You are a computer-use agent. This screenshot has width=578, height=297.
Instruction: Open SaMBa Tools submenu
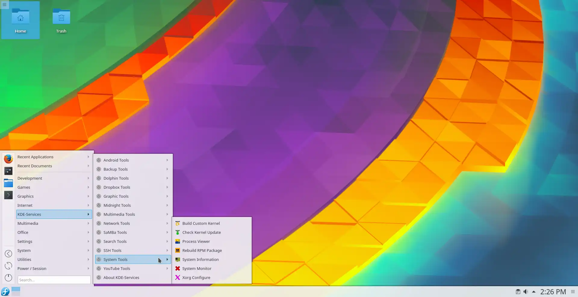(x=133, y=232)
